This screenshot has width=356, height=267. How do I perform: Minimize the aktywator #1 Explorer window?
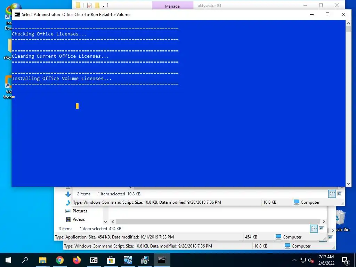point(305,5)
